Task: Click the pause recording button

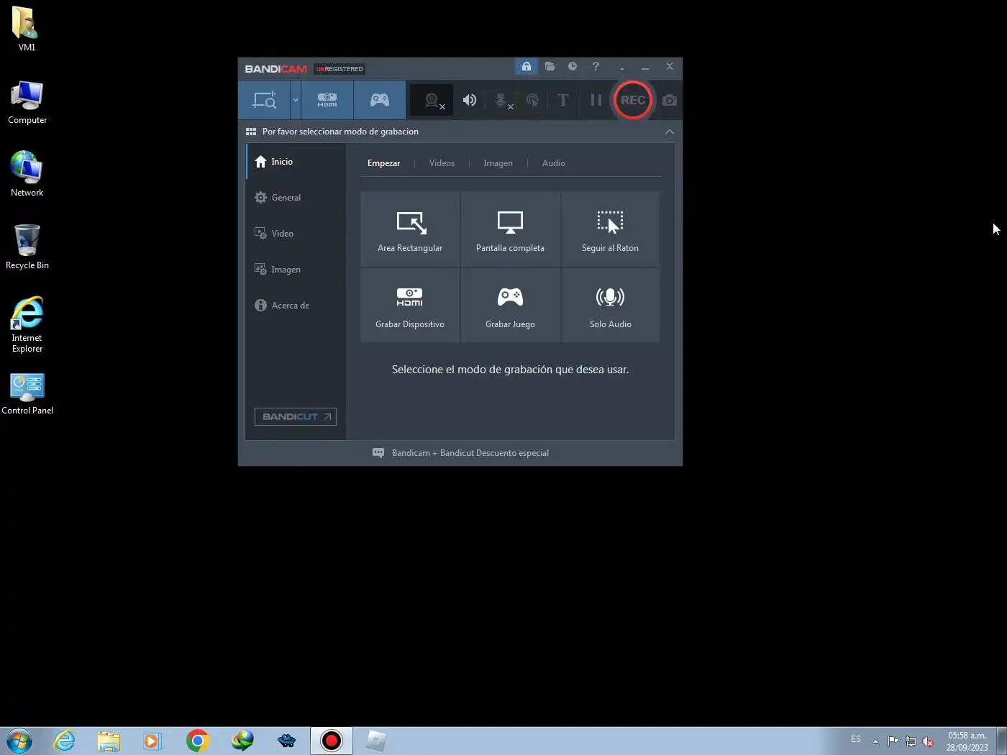Action: [x=596, y=100]
